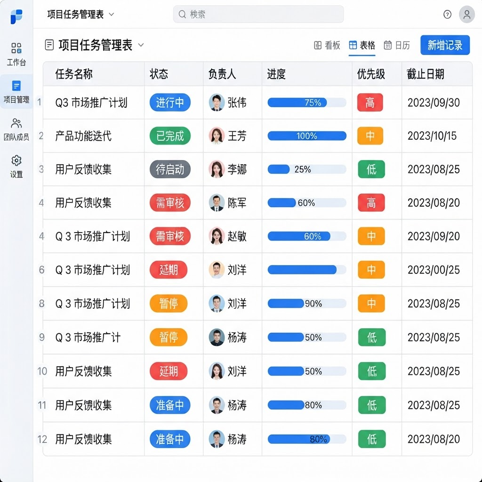
Task: Click the 已完成 status badge
Action: point(170,136)
